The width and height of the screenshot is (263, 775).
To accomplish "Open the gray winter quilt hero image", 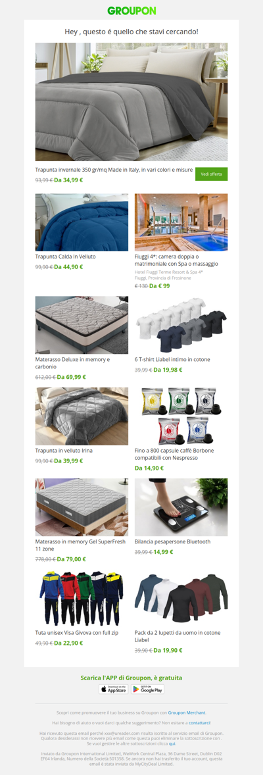I will 131,102.
